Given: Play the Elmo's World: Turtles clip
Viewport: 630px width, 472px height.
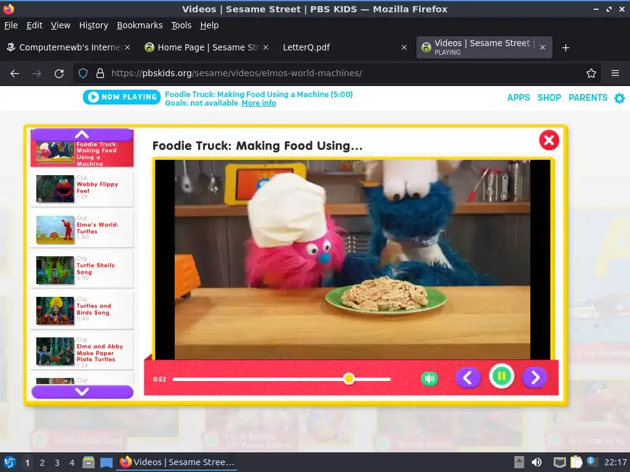Looking at the screenshot, I should click(x=82, y=229).
